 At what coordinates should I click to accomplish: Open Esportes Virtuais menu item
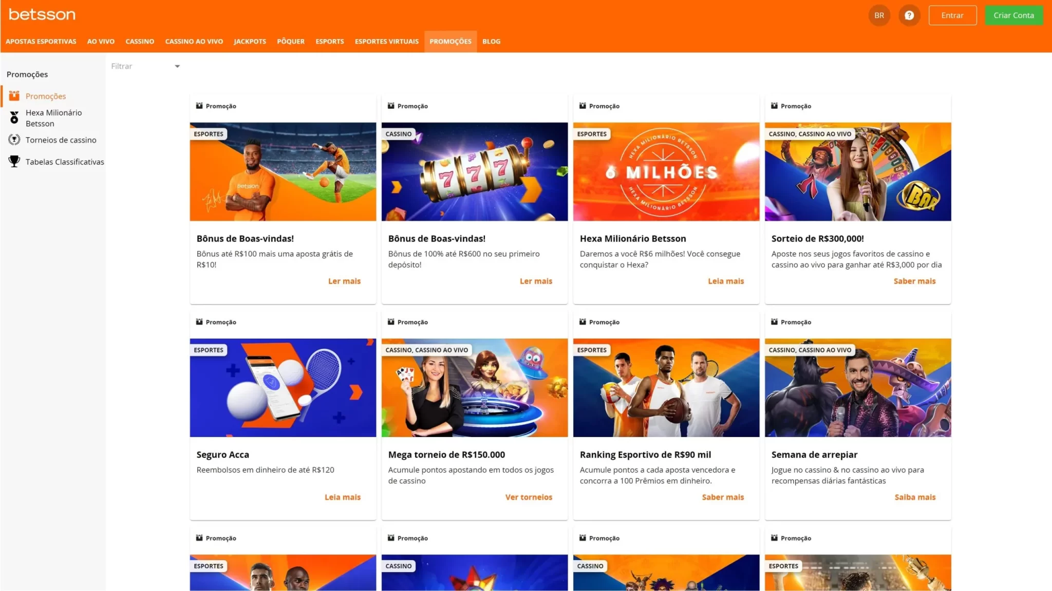(x=387, y=42)
